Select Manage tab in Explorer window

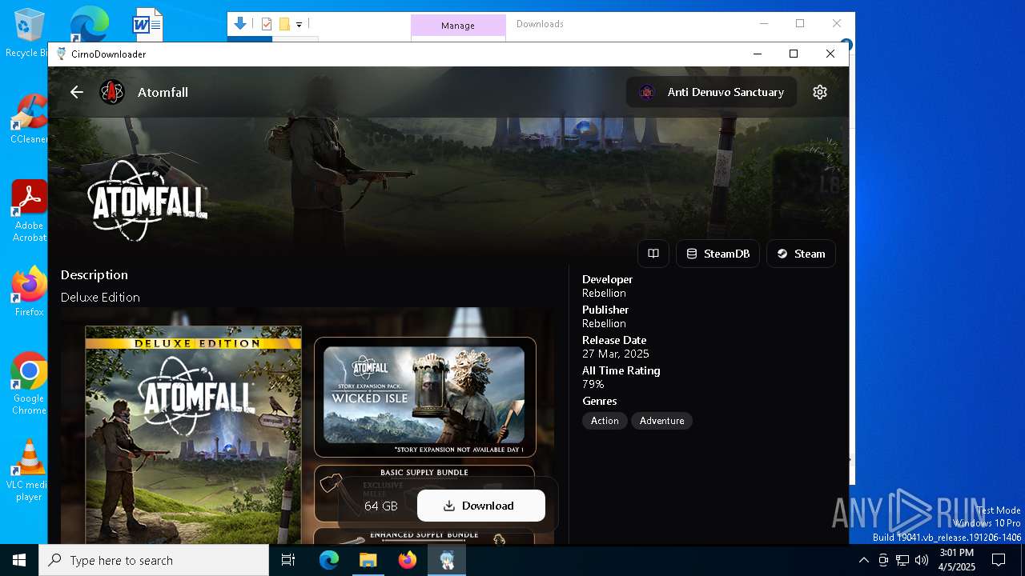(x=458, y=26)
